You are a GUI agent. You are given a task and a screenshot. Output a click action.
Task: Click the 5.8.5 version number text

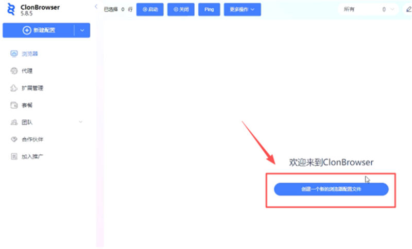(27, 13)
